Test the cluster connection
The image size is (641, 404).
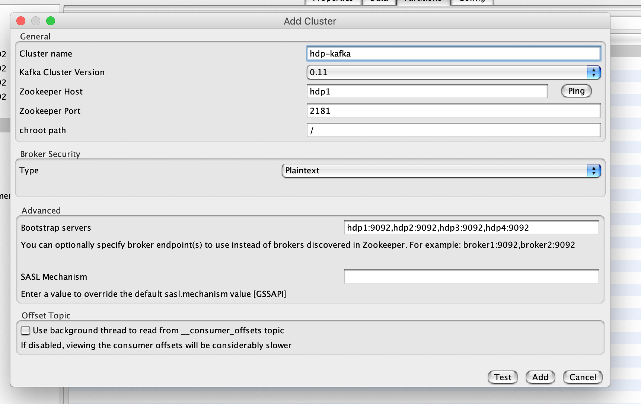[503, 377]
